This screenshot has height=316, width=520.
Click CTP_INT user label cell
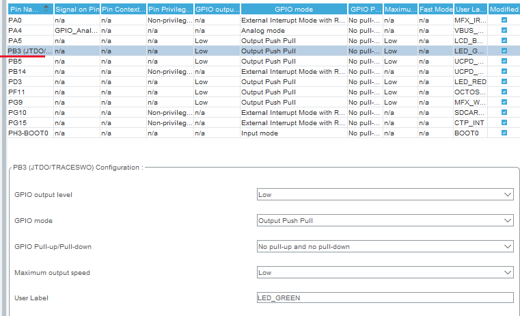point(471,123)
